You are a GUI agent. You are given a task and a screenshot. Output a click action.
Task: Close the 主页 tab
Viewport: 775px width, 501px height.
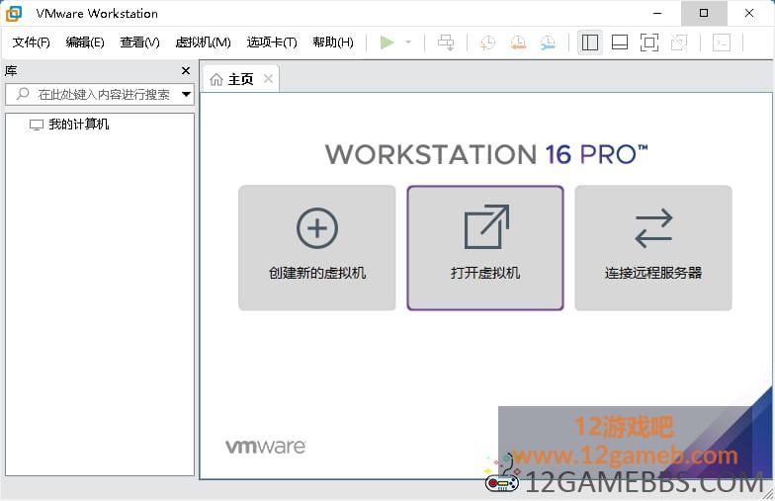[x=269, y=79]
